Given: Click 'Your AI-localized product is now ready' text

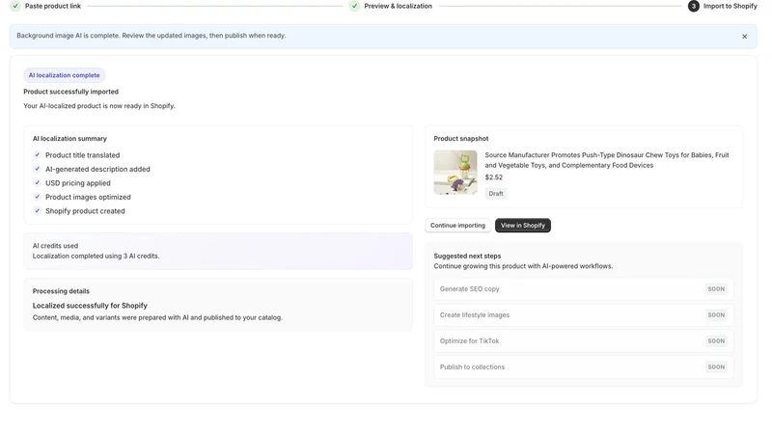Looking at the screenshot, I should [x=99, y=106].
